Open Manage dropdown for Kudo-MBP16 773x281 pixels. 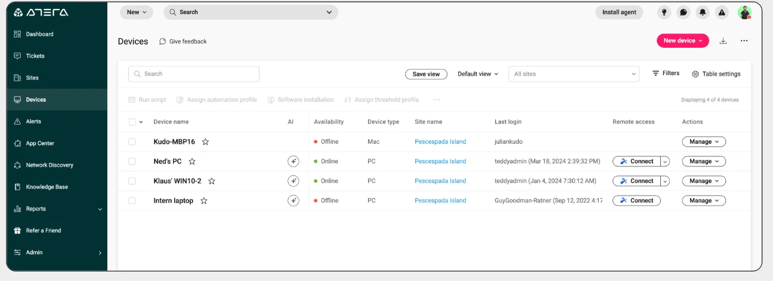tap(704, 142)
